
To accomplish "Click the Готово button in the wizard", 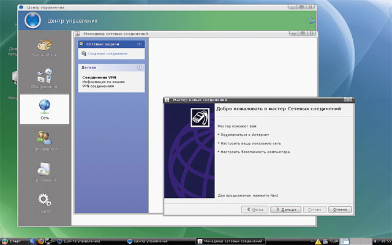I will pyautogui.click(x=314, y=209).
